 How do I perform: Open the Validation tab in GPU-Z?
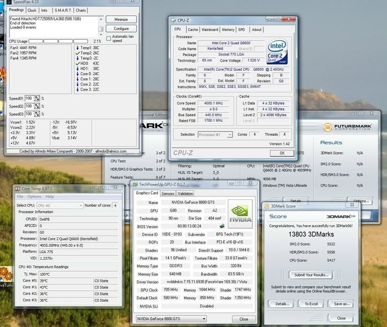pos(185,194)
